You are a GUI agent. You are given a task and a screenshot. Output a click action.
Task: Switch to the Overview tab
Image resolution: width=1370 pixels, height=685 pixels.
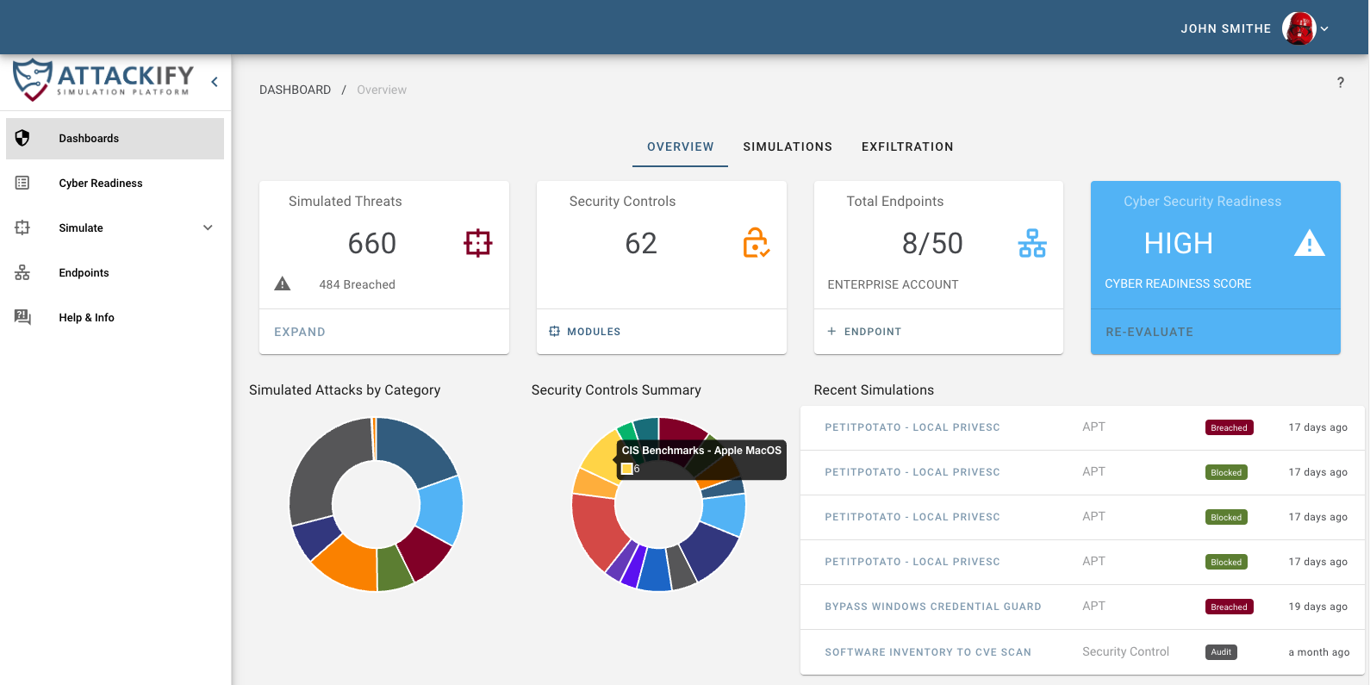click(x=681, y=146)
